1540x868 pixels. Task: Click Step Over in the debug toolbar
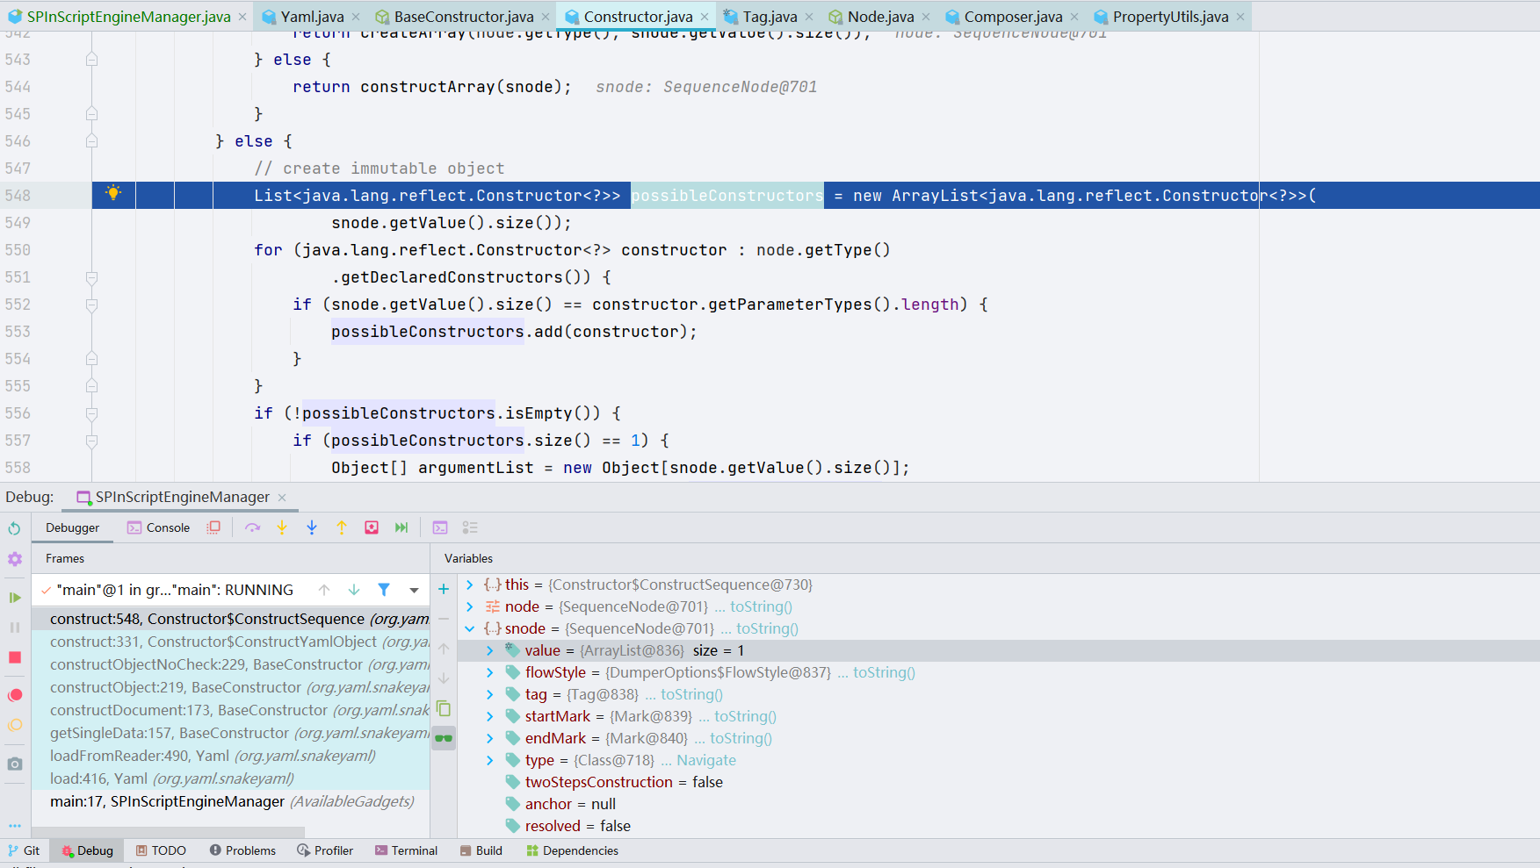253,527
